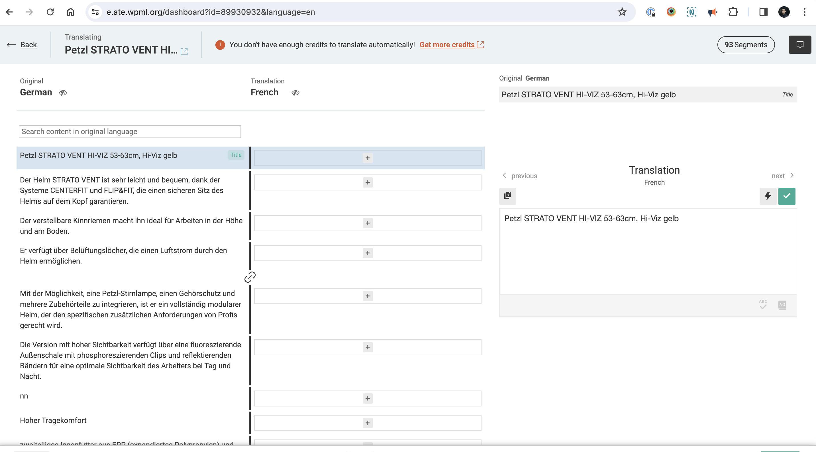Screen dimensions: 816x452
Task: Copy original text into translation
Action: click(x=507, y=196)
